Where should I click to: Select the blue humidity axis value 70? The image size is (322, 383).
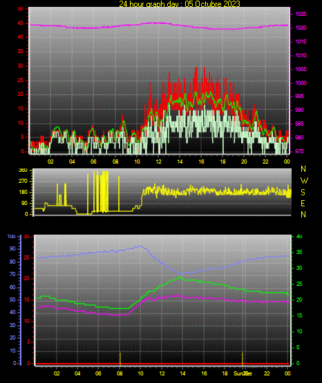[12, 274]
